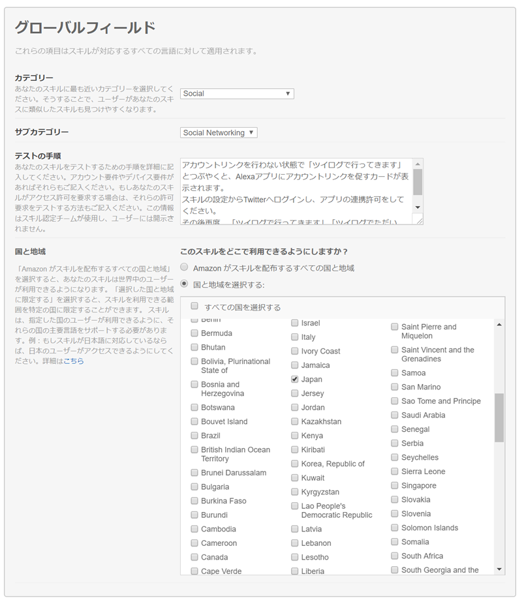Expand the country list scrollbar down arrow
This screenshot has width=522, height=602.
click(500, 570)
